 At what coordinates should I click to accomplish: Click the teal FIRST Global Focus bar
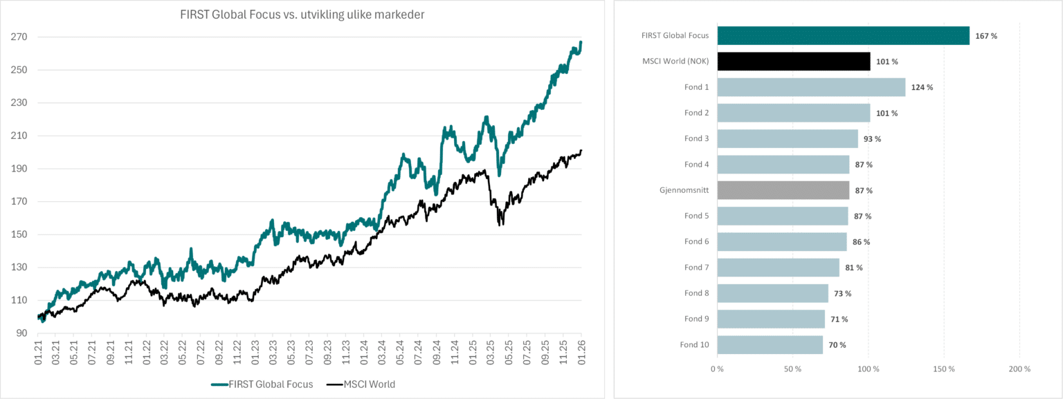[x=843, y=35]
